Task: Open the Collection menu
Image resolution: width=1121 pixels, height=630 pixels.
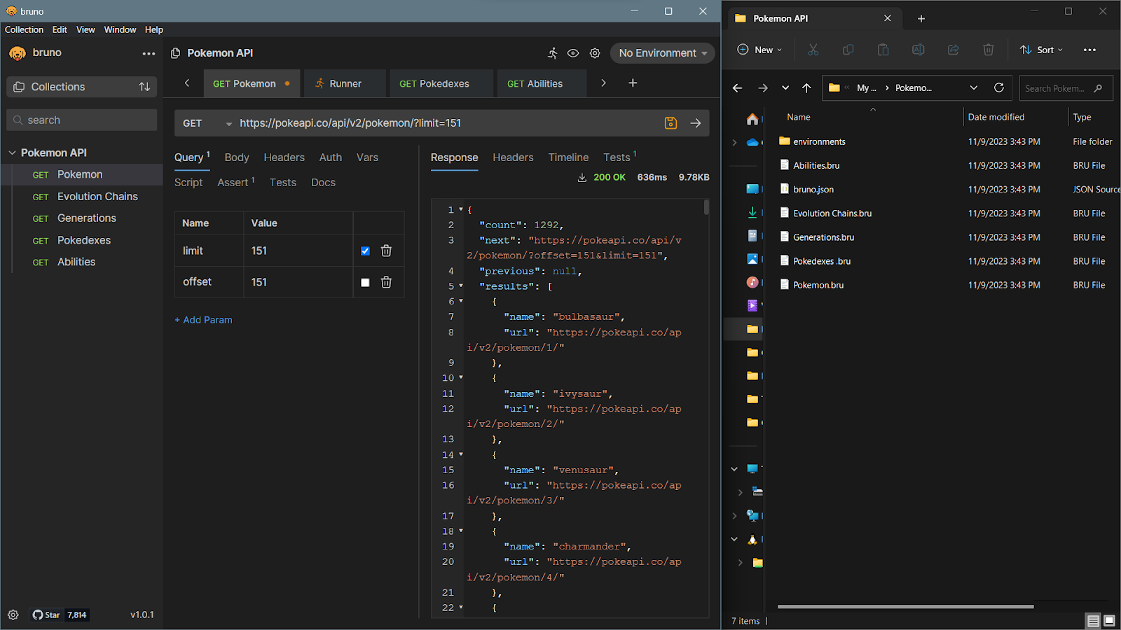Action: 24,29
